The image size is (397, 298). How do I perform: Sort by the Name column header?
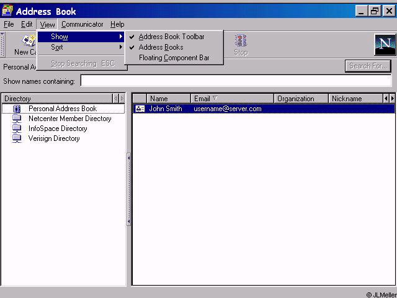click(169, 98)
